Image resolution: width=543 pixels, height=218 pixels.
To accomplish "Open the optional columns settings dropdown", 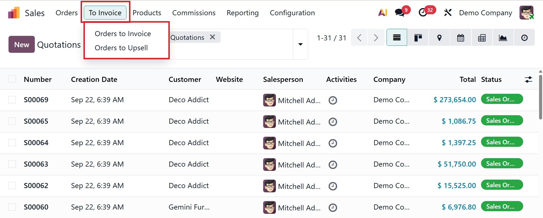I will (528, 80).
